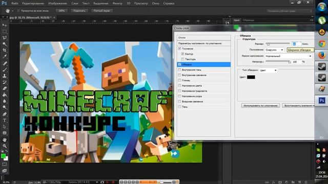328x184 pixels.
Task: Toggle scroll all windows checkbox in options bar
Action: [18, 11]
